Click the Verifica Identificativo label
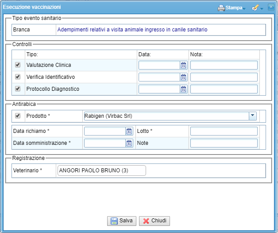This screenshot has width=278, height=233. point(50,77)
